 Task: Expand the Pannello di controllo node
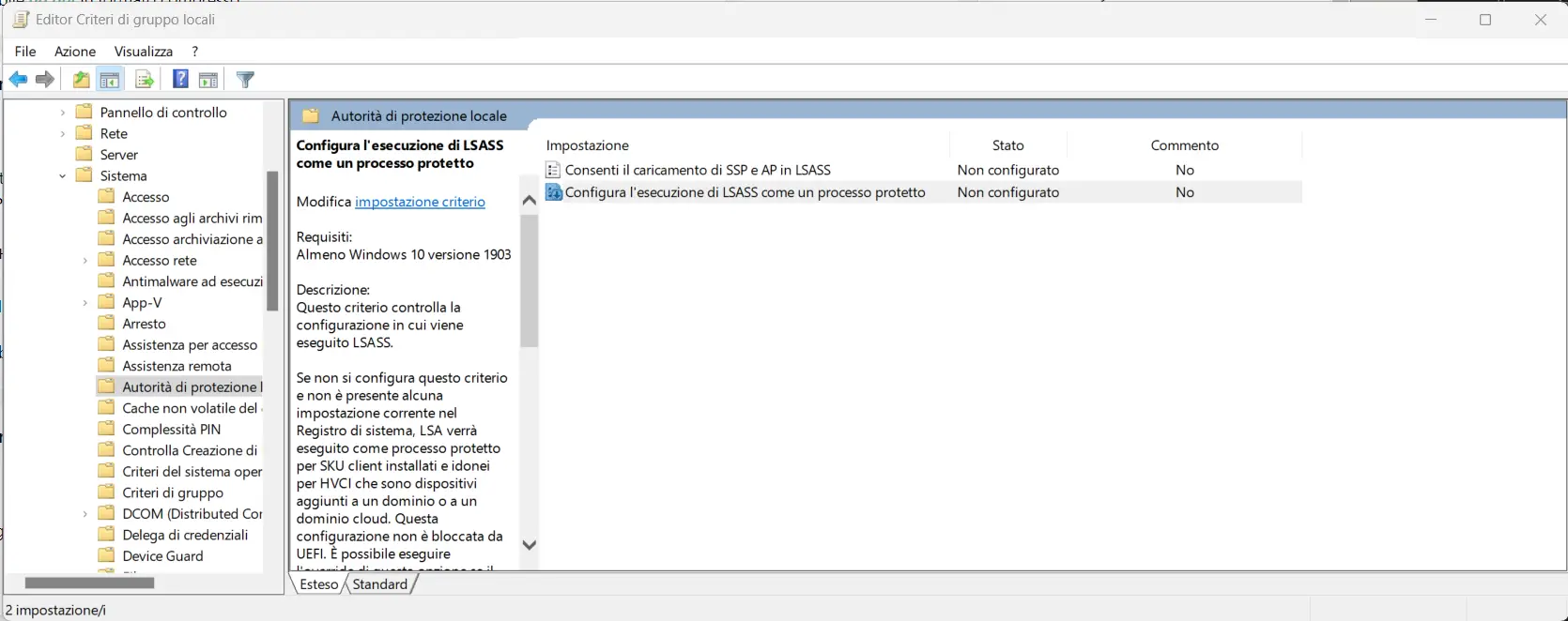click(x=63, y=113)
